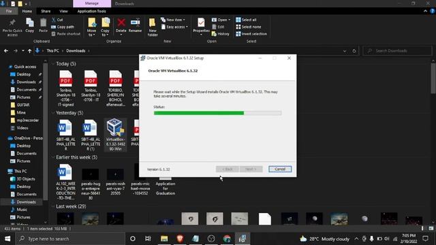
Task: Collapse the Last week (29) group
Action: tap(53, 206)
